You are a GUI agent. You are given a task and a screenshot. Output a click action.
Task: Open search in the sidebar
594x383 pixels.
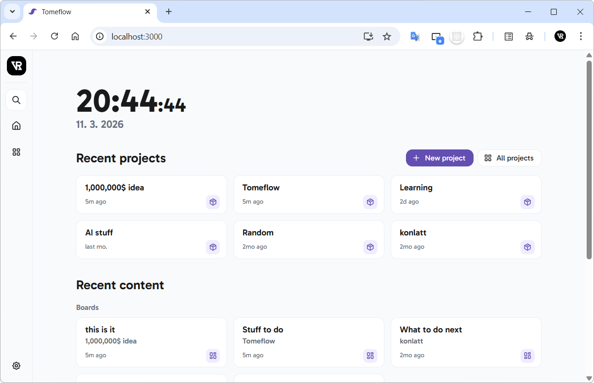[17, 100]
